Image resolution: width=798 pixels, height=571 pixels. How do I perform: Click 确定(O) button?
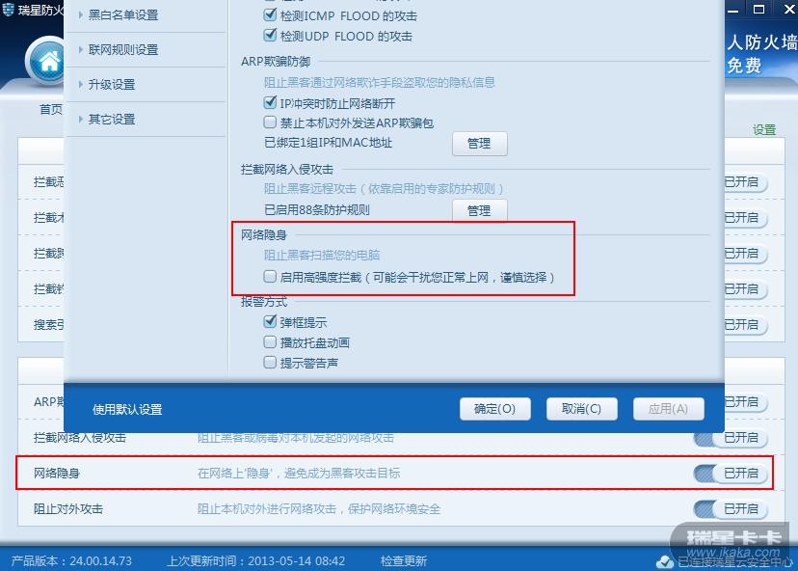494,409
